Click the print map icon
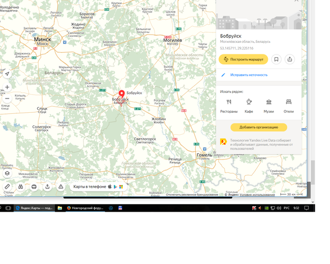The width and height of the screenshot is (330, 264). click(x=34, y=186)
